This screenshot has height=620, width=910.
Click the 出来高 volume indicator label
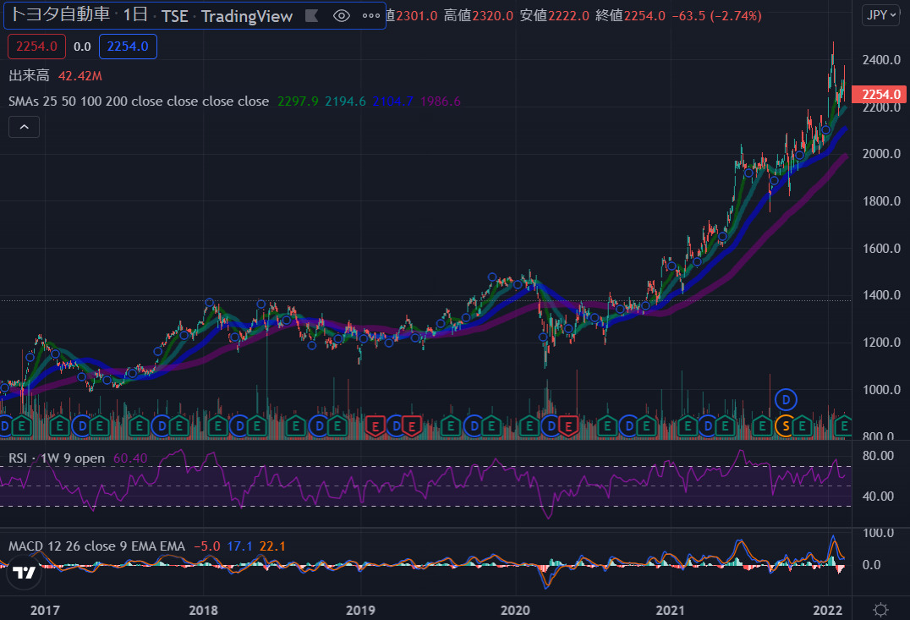coord(29,75)
